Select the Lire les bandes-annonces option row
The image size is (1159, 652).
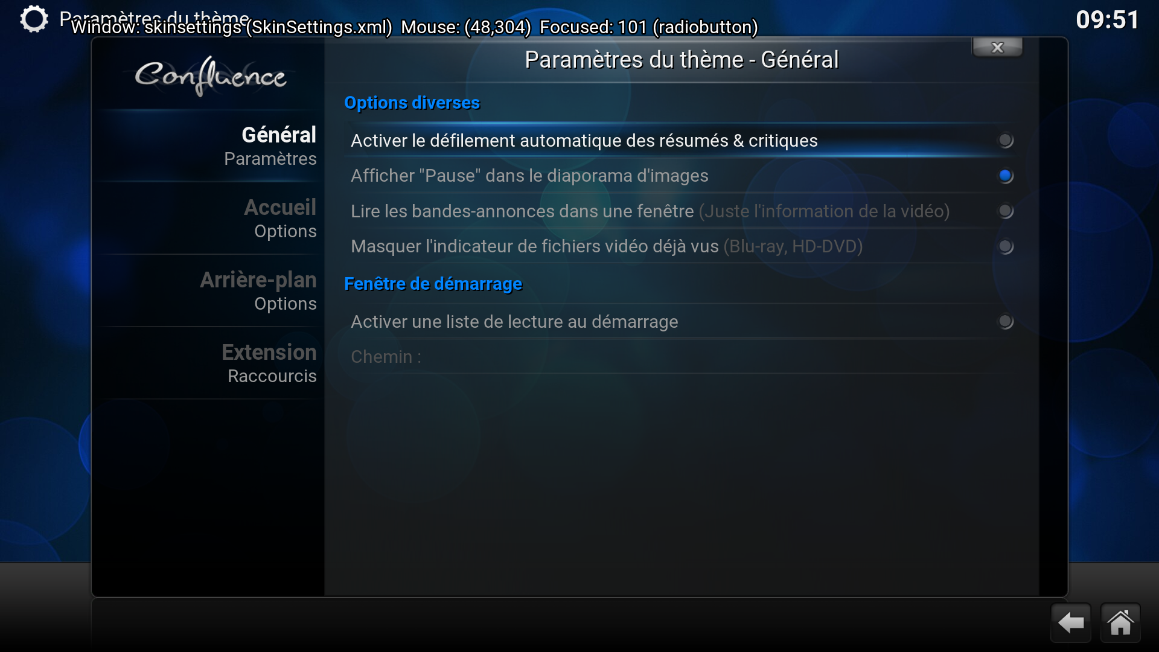coord(680,211)
